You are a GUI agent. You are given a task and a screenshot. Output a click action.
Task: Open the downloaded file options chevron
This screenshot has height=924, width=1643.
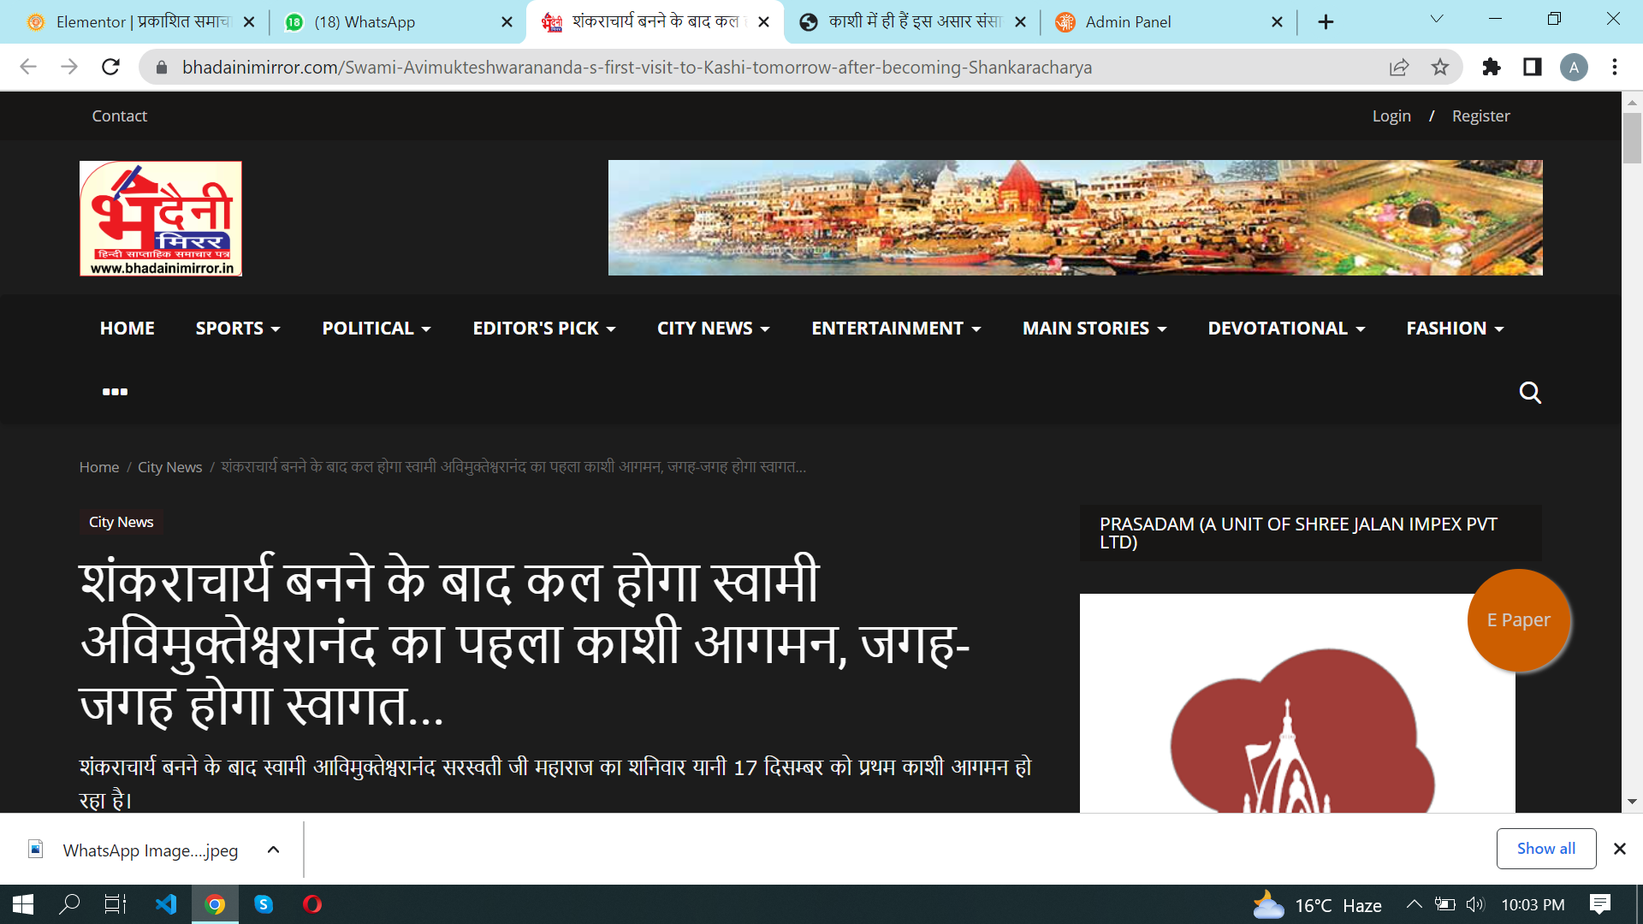[x=273, y=850]
